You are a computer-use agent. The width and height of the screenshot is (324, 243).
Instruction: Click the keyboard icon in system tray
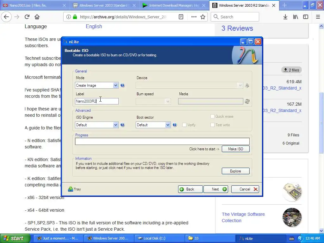click(x=291, y=239)
